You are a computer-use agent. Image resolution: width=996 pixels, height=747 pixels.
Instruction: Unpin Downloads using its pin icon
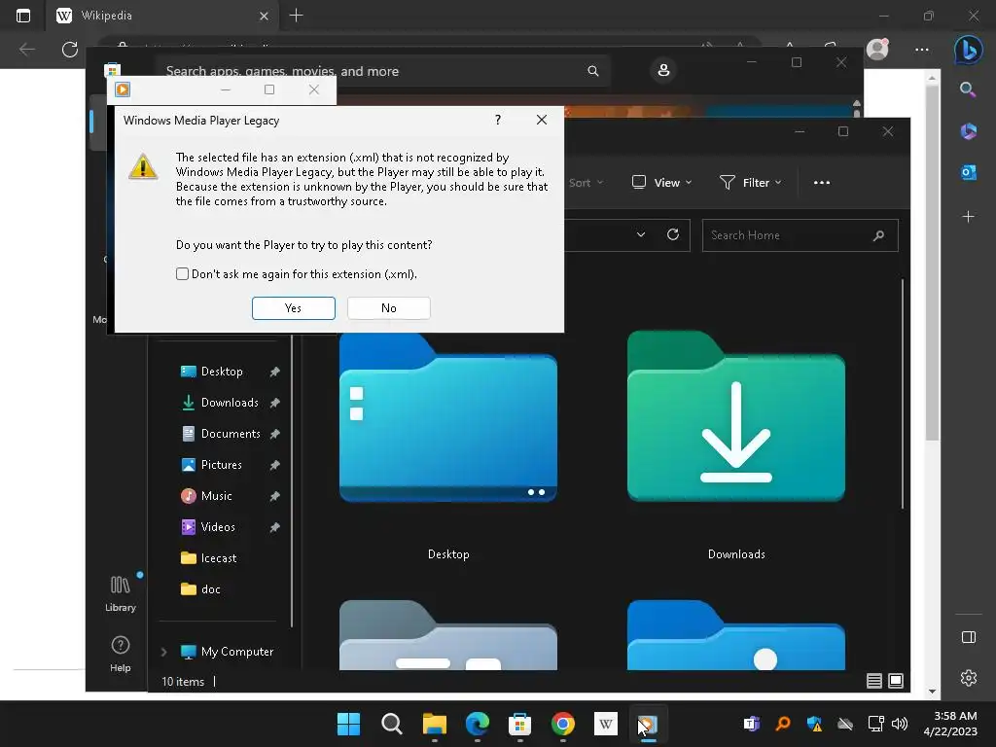[x=274, y=403]
